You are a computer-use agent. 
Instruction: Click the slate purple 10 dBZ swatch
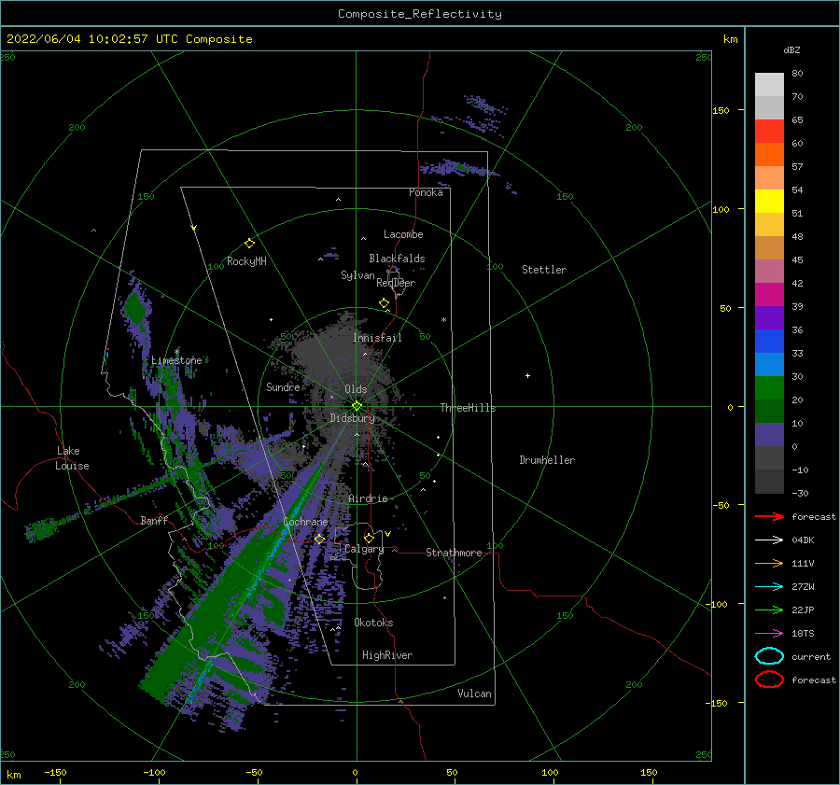point(769,435)
